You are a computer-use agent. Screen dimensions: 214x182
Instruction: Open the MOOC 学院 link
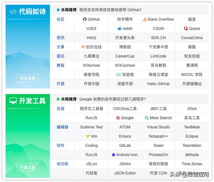(192, 75)
